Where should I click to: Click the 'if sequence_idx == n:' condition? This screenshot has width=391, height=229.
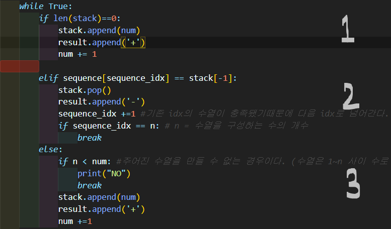point(109,126)
